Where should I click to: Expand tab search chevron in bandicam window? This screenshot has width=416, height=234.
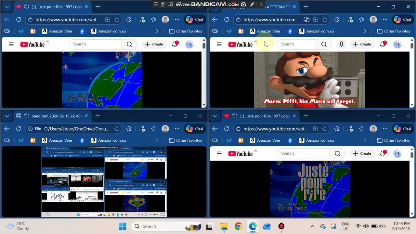pos(7,116)
